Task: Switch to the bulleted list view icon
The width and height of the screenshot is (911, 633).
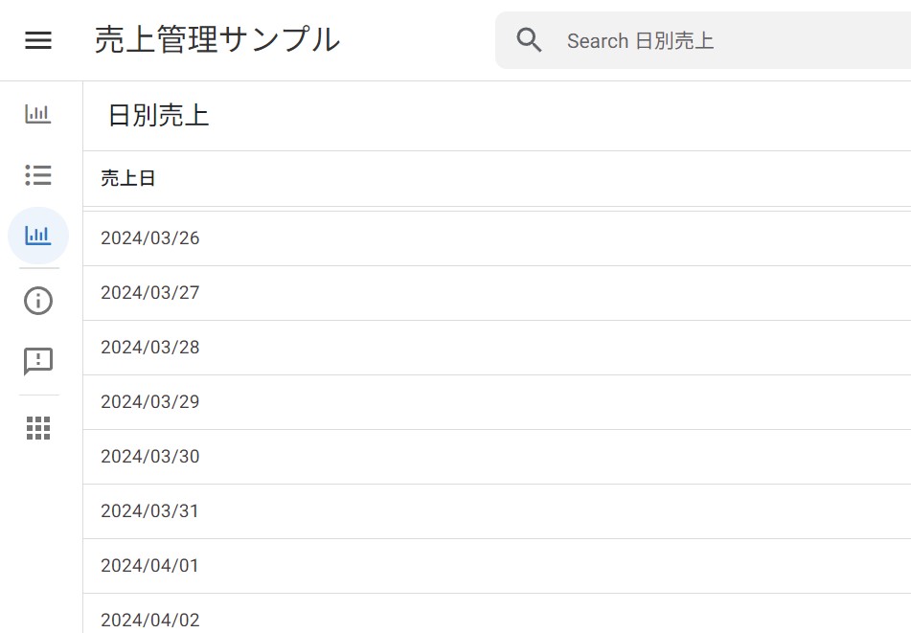Action: (38, 174)
